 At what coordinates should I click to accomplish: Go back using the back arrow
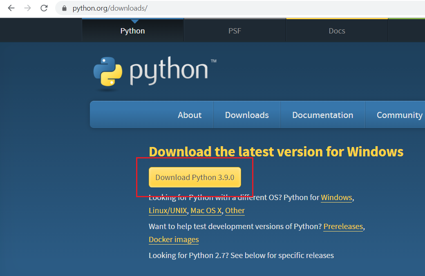point(11,8)
